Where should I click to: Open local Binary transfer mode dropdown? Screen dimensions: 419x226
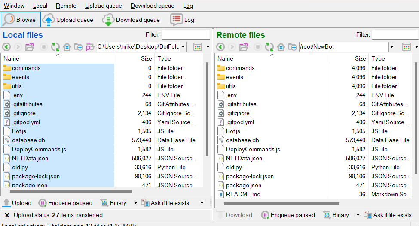135,203
